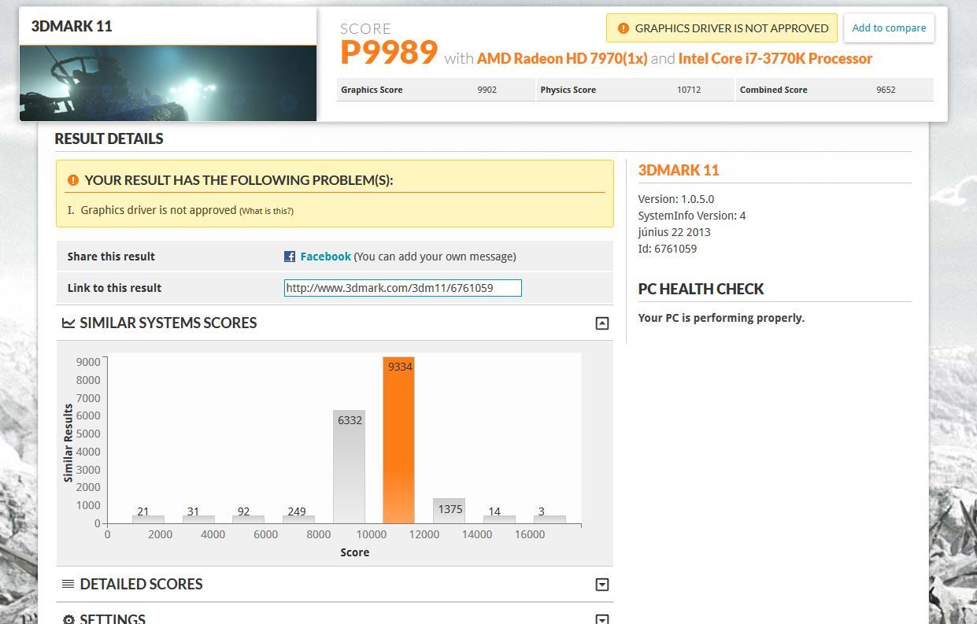
Task: Expand the Settings section arrow
Action: pyautogui.click(x=602, y=619)
